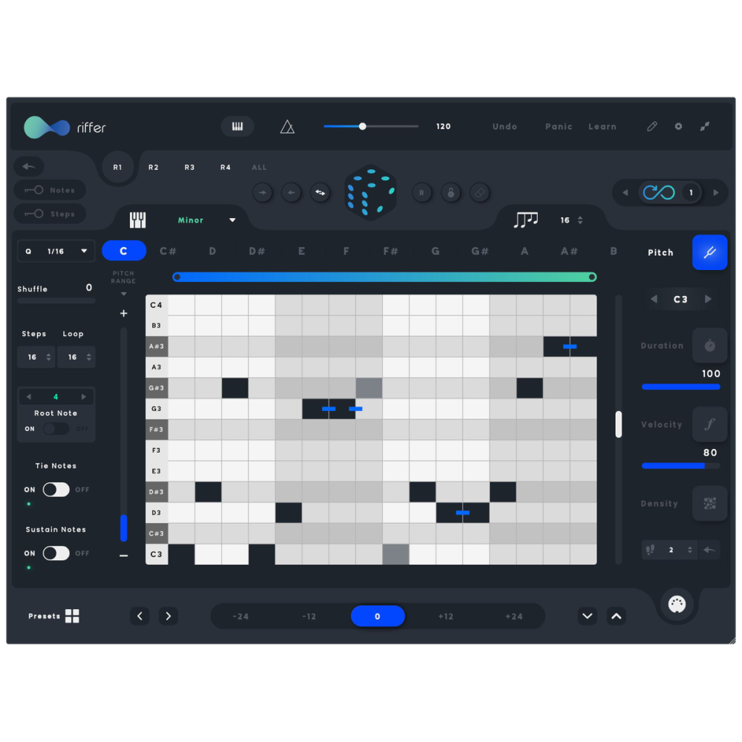
Task: Click the dice randomize icon
Action: (x=370, y=191)
